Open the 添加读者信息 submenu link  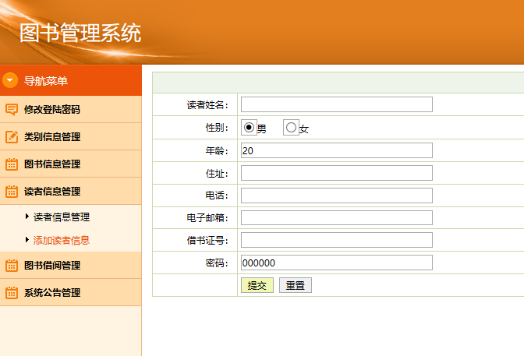click(62, 241)
